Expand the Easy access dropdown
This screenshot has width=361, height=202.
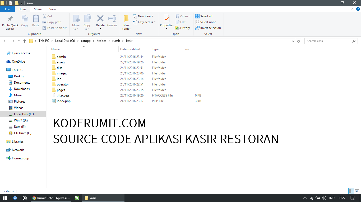point(144,22)
